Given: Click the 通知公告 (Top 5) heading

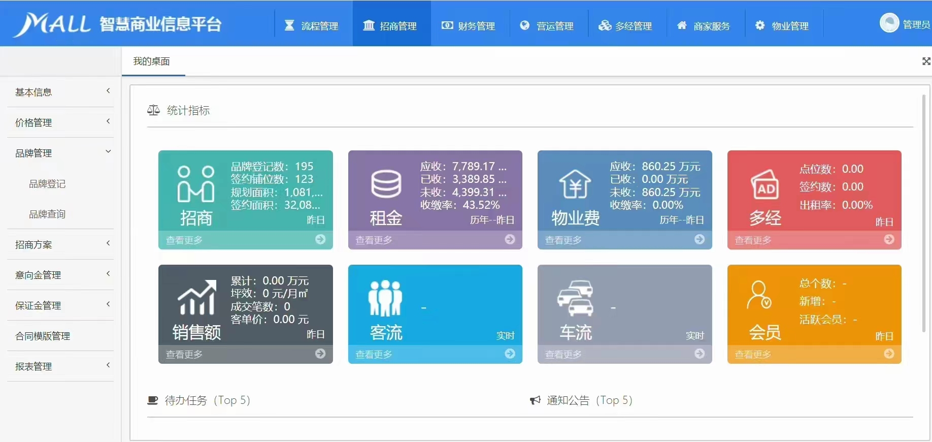Looking at the screenshot, I should [590, 400].
